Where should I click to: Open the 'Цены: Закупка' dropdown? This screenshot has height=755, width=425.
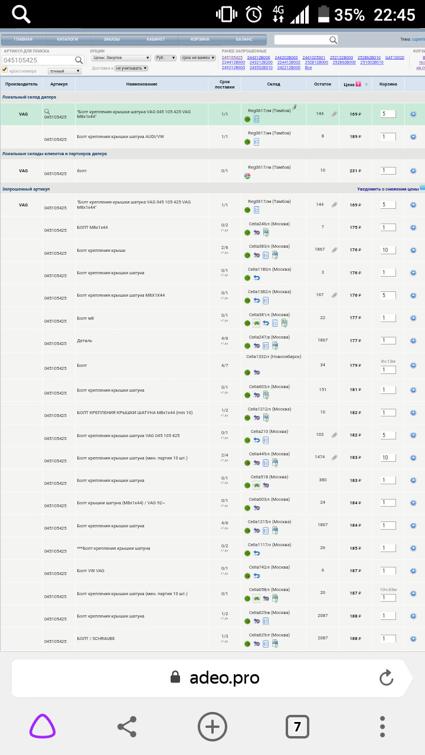(121, 58)
